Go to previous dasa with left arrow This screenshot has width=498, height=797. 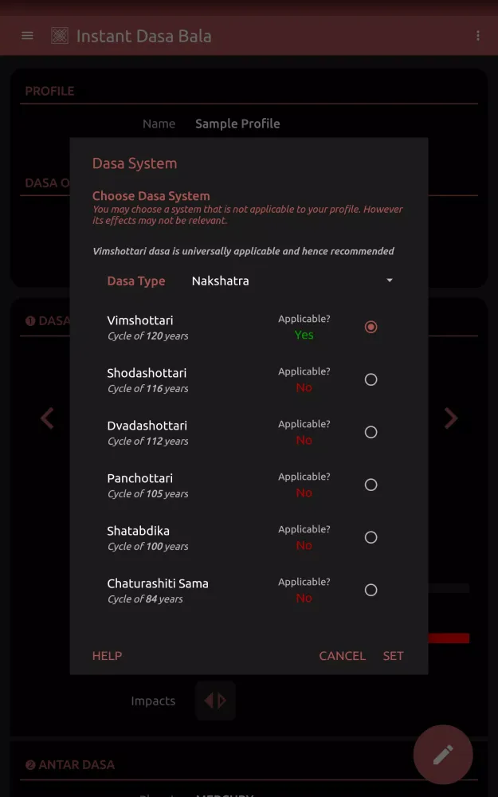(x=48, y=418)
